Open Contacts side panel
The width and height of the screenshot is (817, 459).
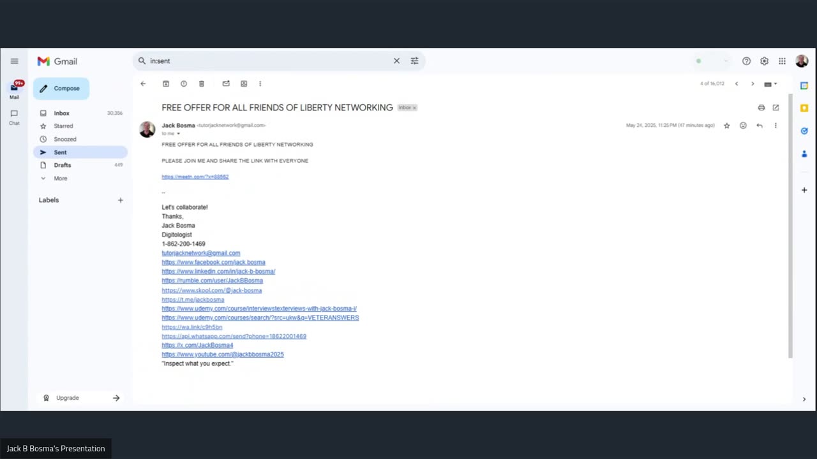(x=804, y=154)
